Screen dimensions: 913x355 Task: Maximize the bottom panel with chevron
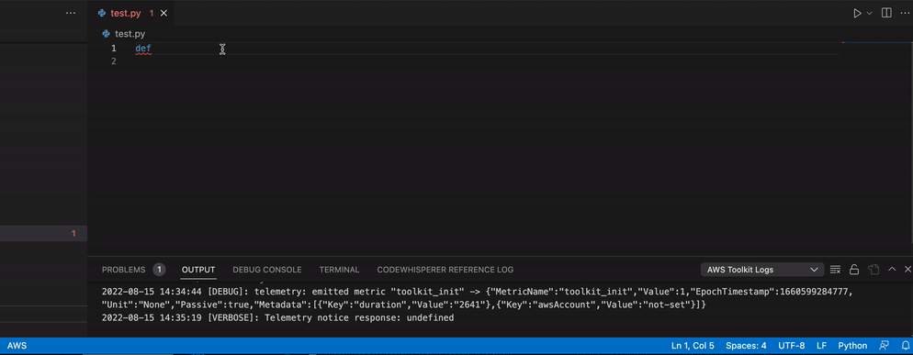(892, 270)
